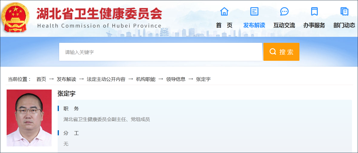Open the 办事服务 navigation item
358x153 pixels.
[x=314, y=25]
